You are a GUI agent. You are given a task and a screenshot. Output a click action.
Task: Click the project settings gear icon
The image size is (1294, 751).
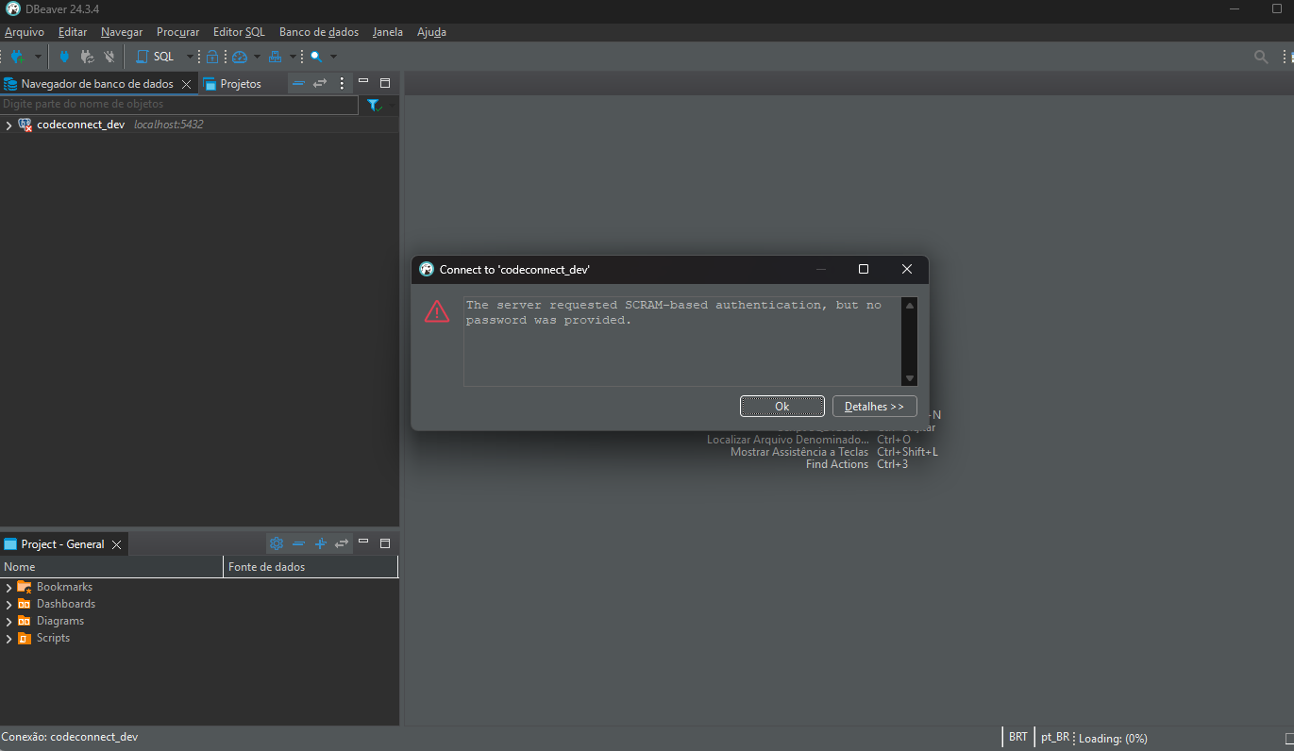coord(277,543)
